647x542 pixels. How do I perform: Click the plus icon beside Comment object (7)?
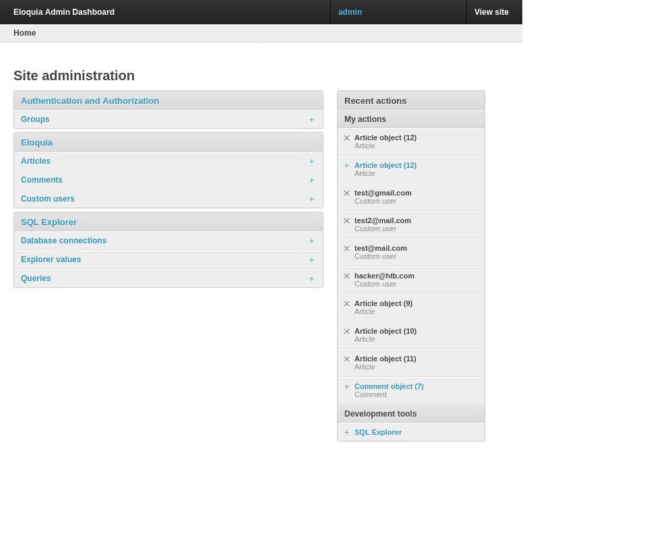[346, 387]
